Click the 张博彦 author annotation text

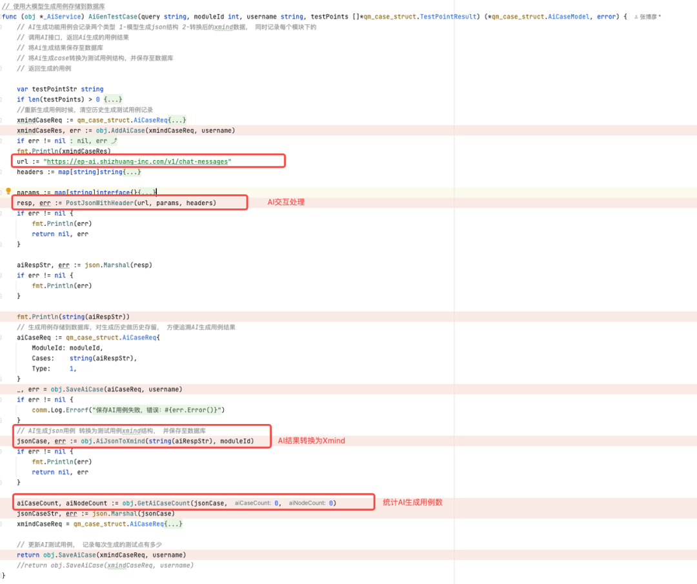pyautogui.click(x=648, y=17)
